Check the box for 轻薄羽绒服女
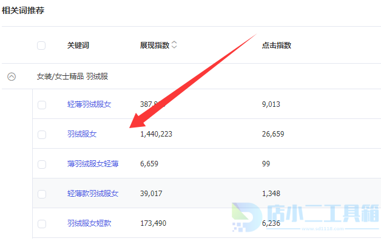This screenshot has width=381, height=241. (42, 105)
